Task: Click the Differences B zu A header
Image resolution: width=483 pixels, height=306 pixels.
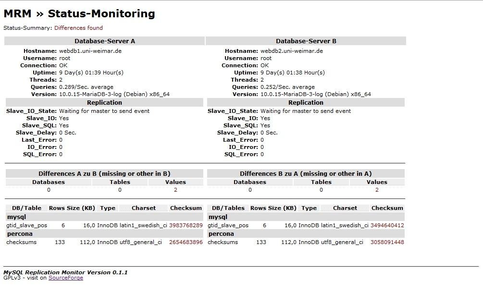Action: pyautogui.click(x=306, y=173)
